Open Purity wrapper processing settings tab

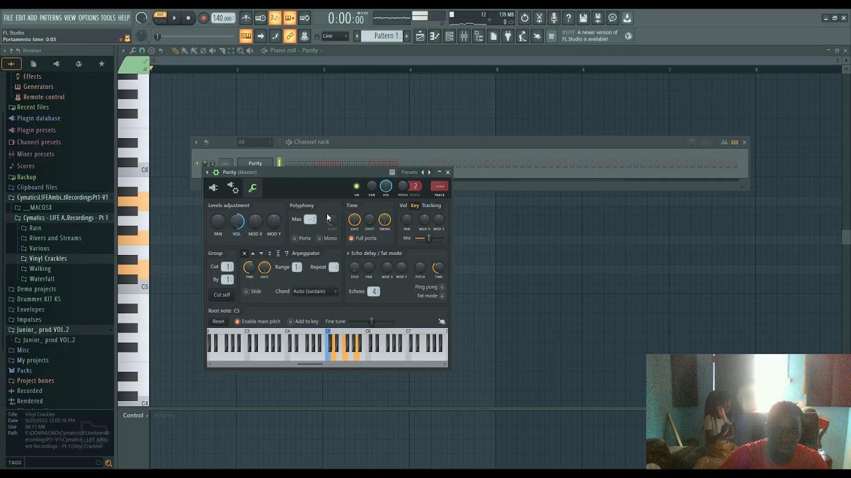pos(233,188)
